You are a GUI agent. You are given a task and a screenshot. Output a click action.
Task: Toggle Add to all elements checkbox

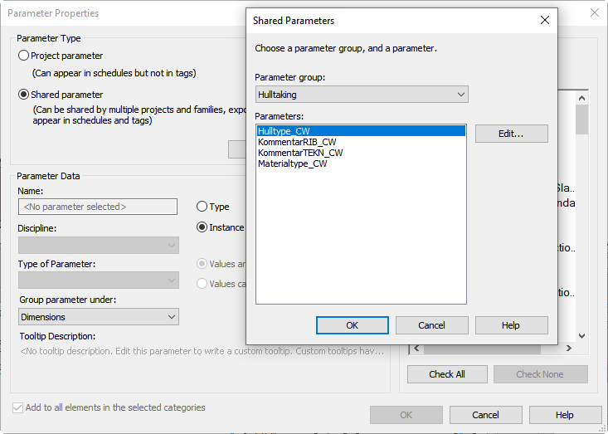[x=18, y=408]
